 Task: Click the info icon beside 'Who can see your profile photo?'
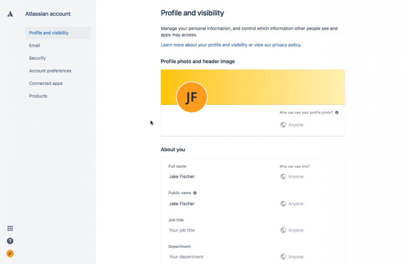point(336,113)
